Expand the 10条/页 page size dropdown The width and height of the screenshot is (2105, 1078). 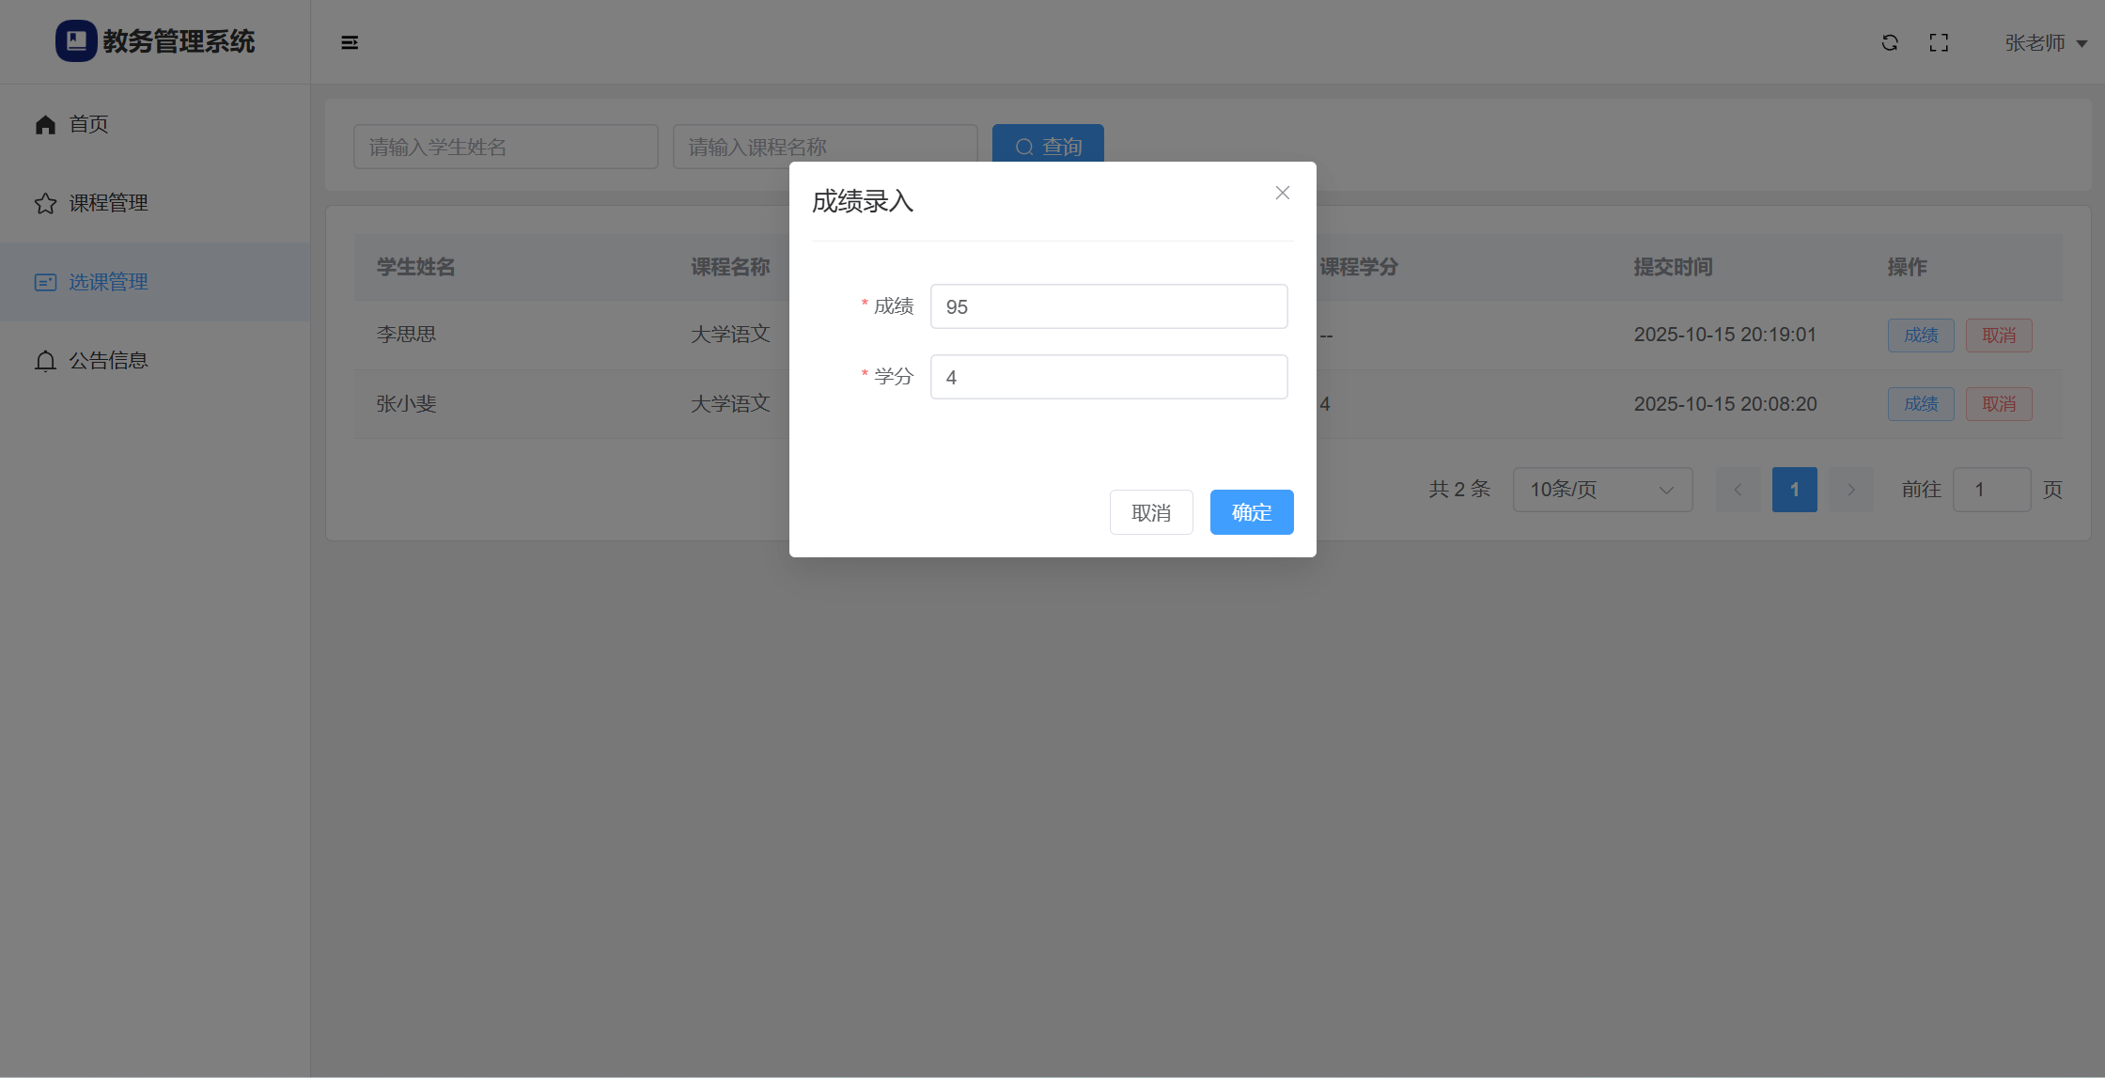pos(1602,490)
